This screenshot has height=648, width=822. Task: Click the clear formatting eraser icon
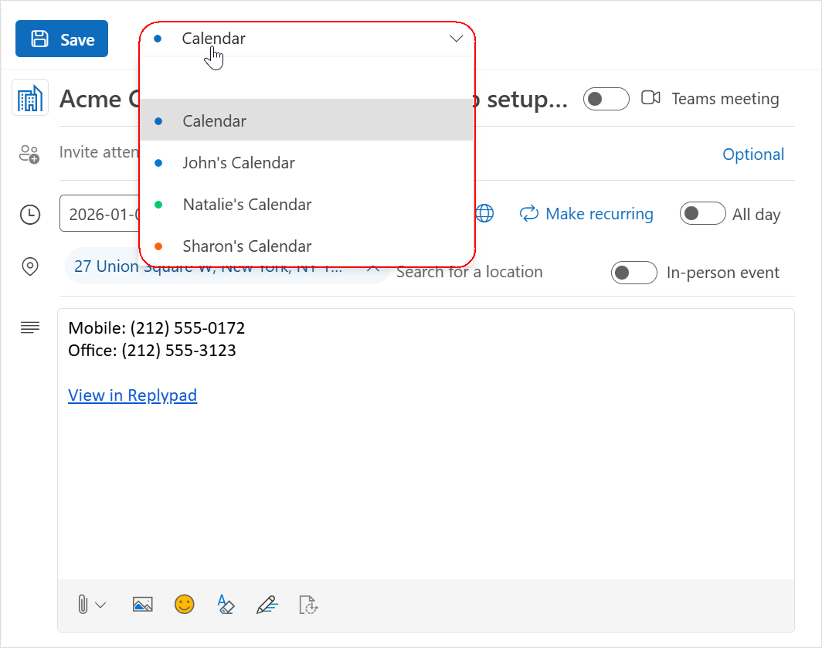coord(225,604)
